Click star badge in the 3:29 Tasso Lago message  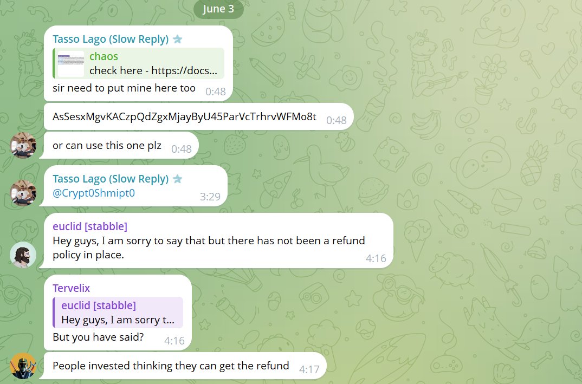pyautogui.click(x=177, y=179)
